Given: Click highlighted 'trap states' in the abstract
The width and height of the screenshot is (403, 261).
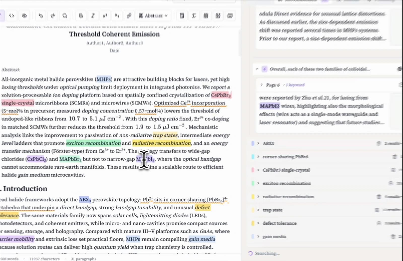Looking at the screenshot, I should 165,135.
